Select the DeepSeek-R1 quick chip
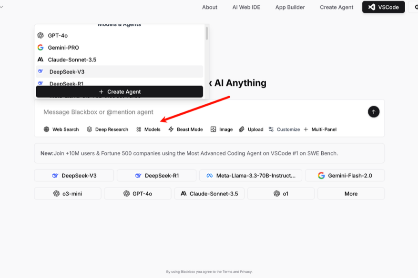This screenshot has height=278, width=418. [156, 176]
